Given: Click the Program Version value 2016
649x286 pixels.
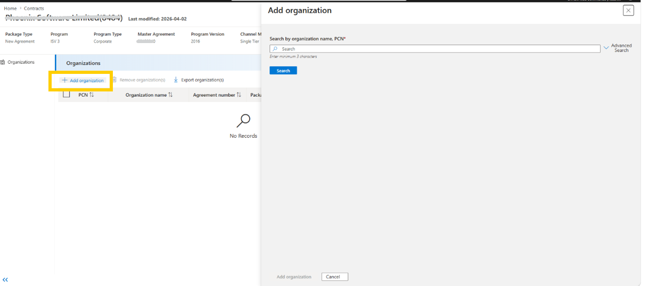Looking at the screenshot, I should (x=195, y=41).
